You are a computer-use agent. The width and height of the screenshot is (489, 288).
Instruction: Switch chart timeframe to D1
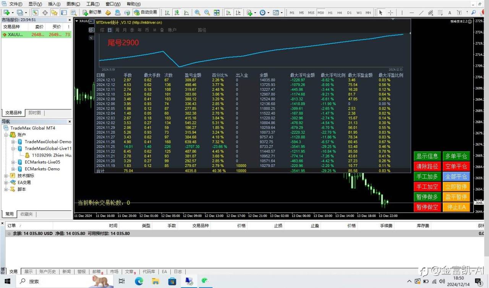point(349,13)
